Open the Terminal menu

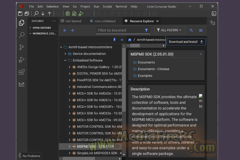pos(121,6)
